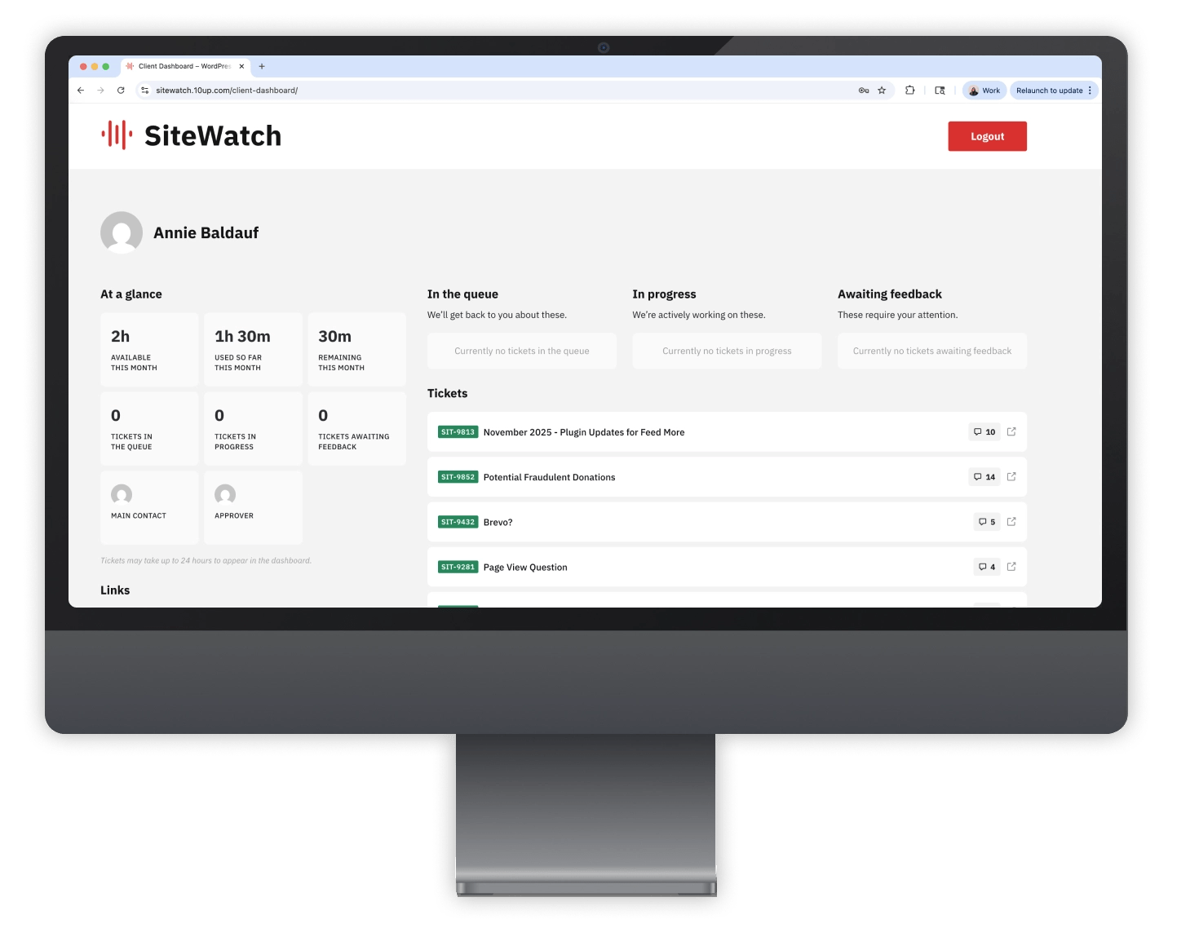Click the Logout button

[x=987, y=135]
